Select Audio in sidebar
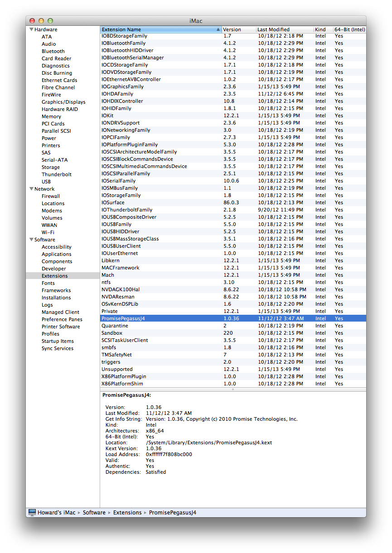 [x=49, y=44]
